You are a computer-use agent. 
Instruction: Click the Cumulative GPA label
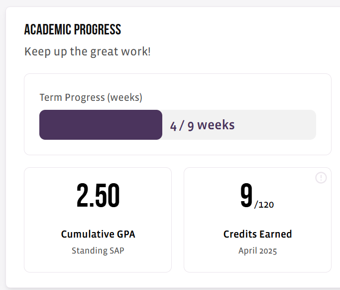(x=98, y=234)
